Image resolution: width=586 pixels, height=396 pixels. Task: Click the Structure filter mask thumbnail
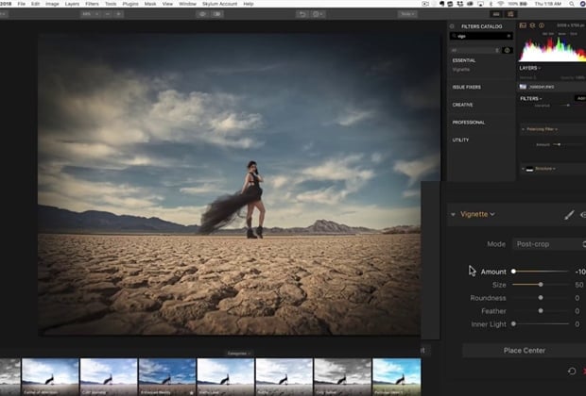pyautogui.click(x=529, y=169)
